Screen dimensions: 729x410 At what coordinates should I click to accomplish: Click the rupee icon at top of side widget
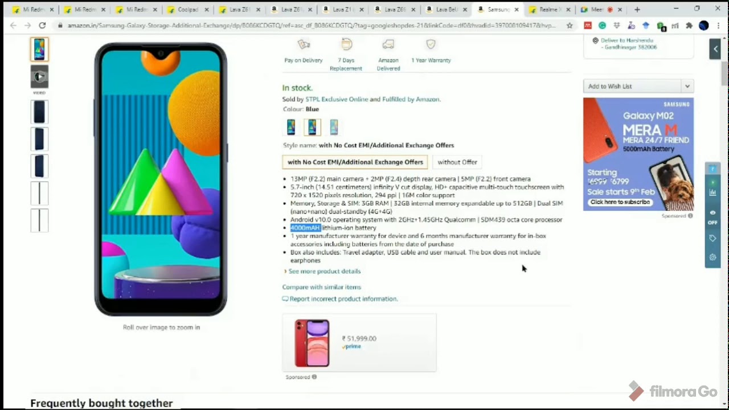coord(712,169)
